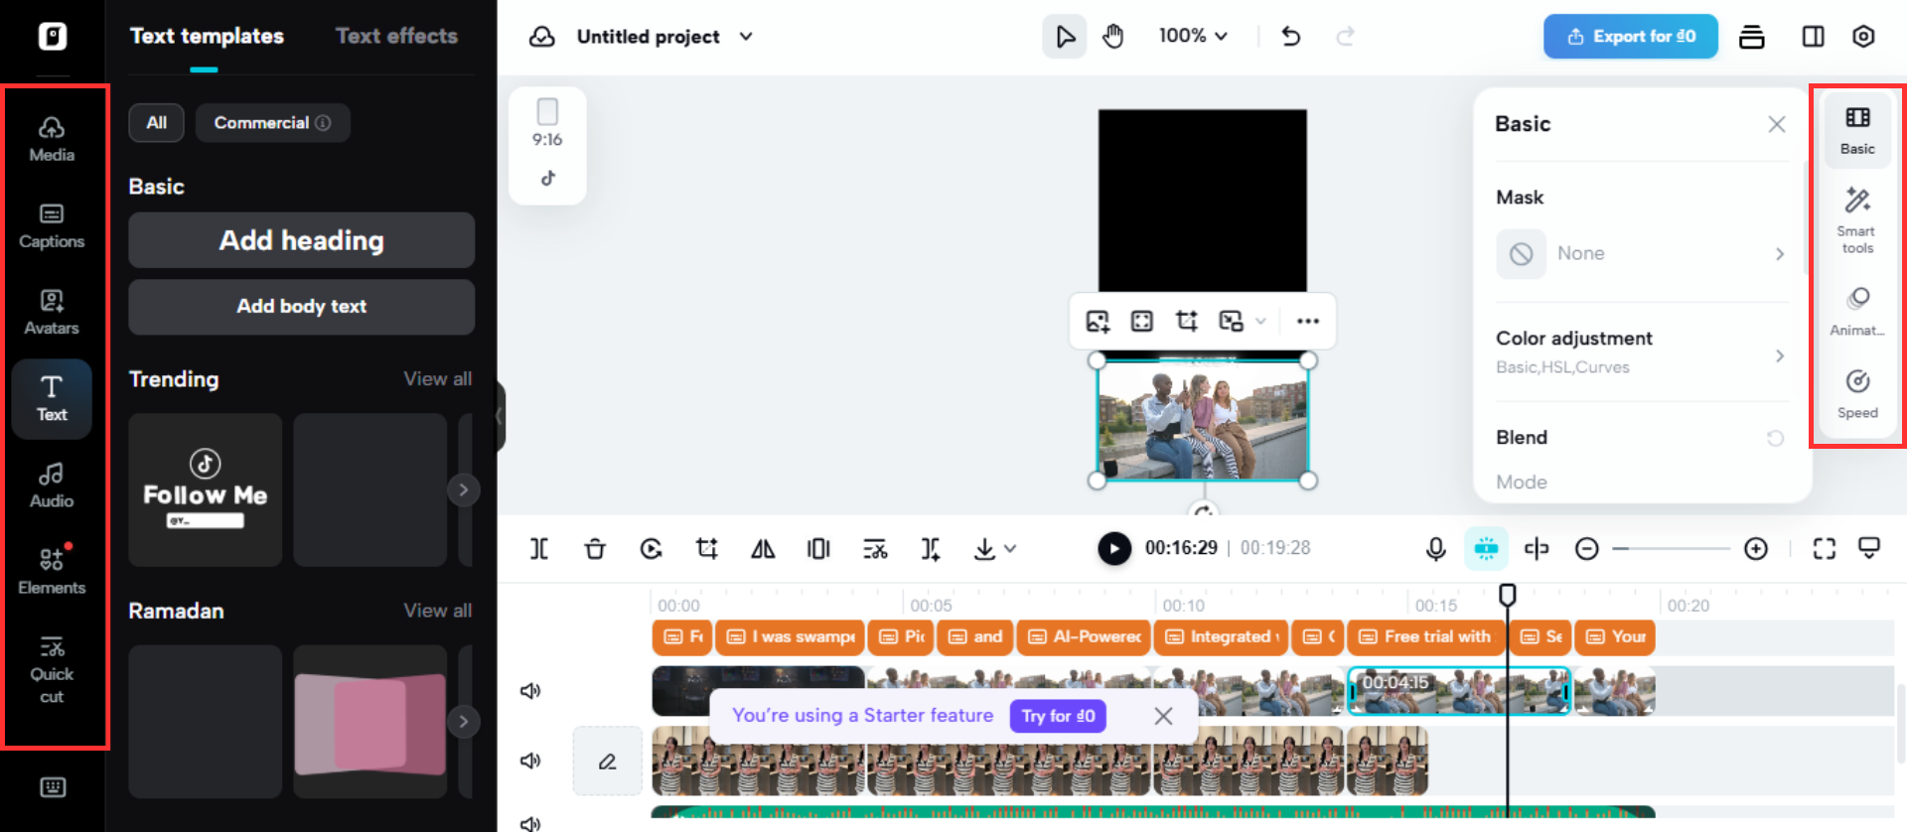Expand the Mask None option
Screen dimensions: 1907x834
click(x=1641, y=253)
